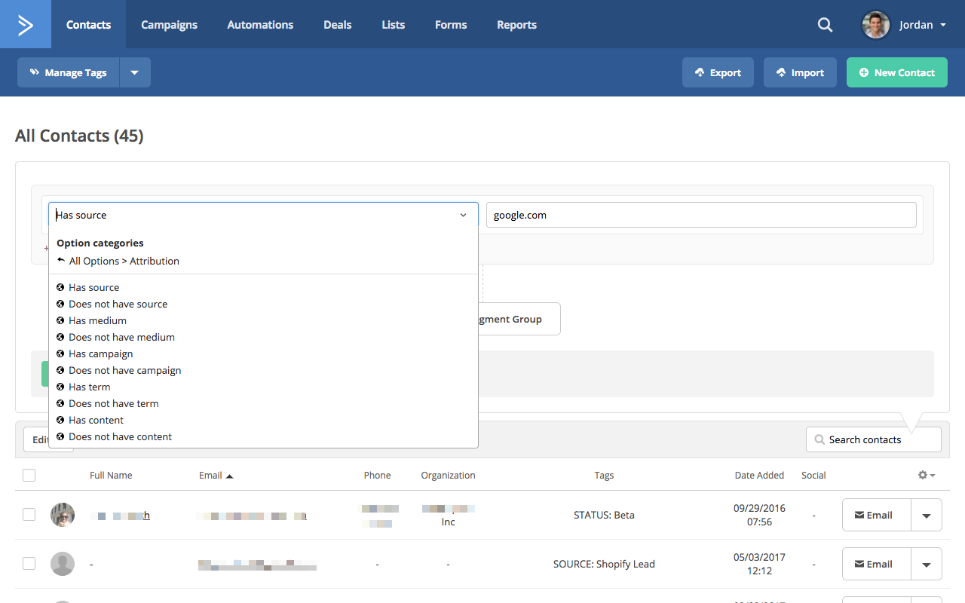Open the Campaigns tab
The height and width of the screenshot is (603, 965).
pos(169,25)
